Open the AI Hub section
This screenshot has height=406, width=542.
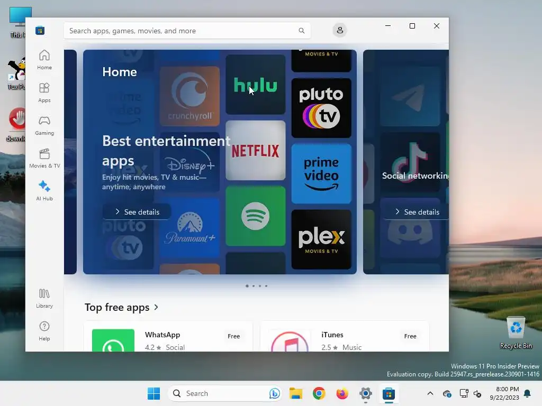pyautogui.click(x=44, y=190)
